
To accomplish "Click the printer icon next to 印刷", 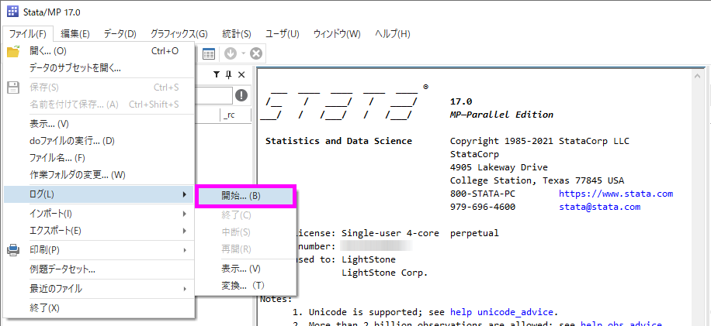I will coord(14,249).
